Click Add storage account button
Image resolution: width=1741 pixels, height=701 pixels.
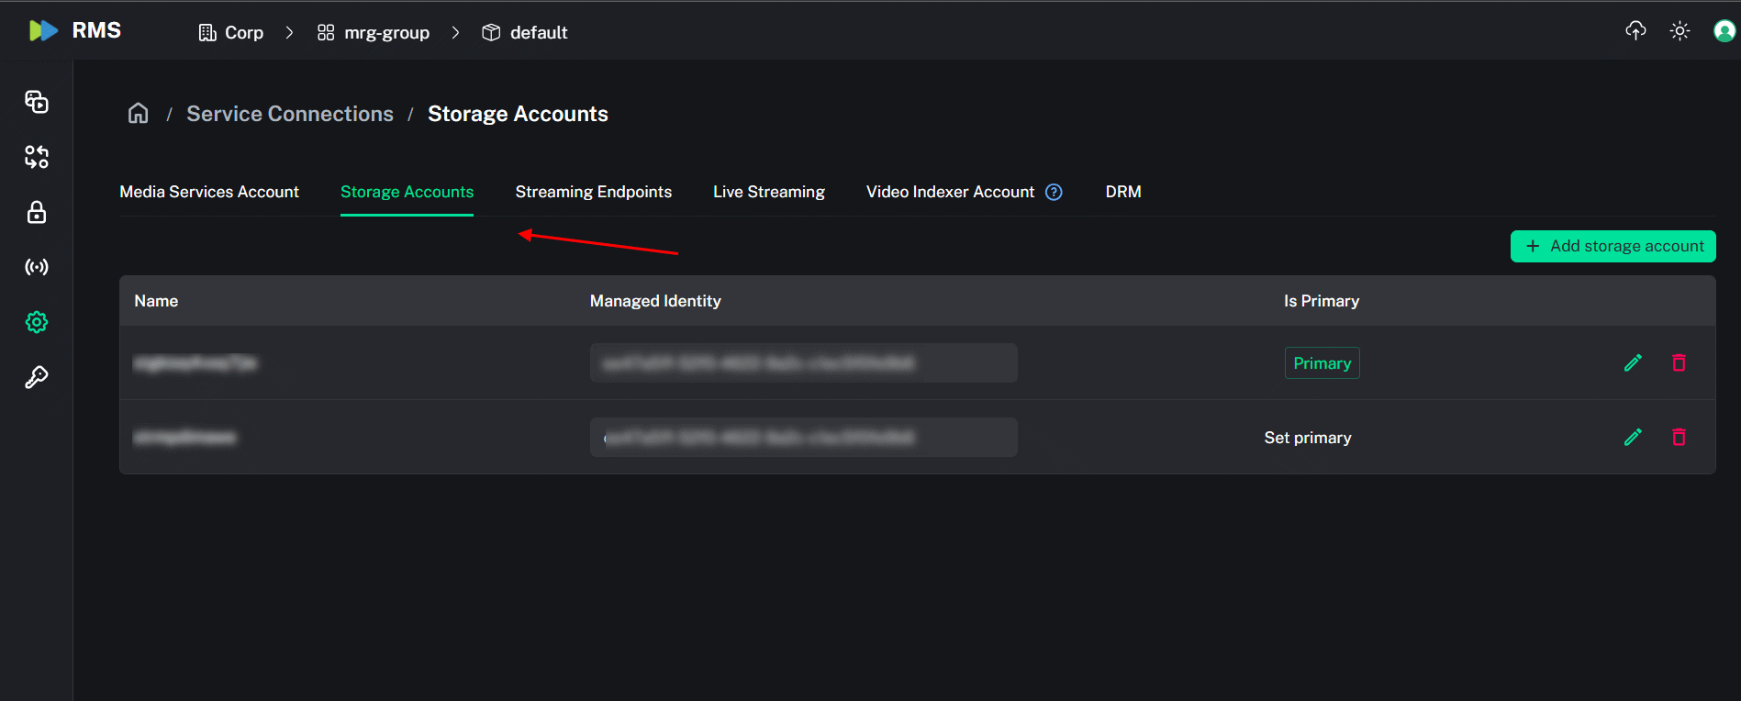(1613, 246)
